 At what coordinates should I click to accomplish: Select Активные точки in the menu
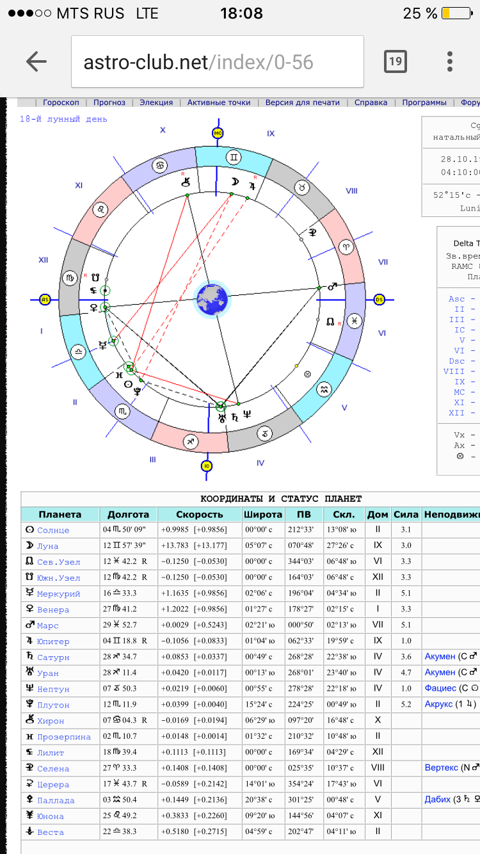219,102
